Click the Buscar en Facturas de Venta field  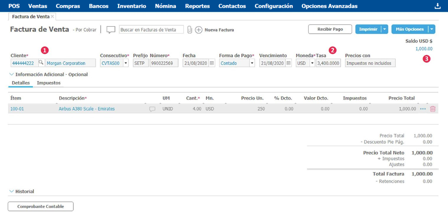pos(151,30)
